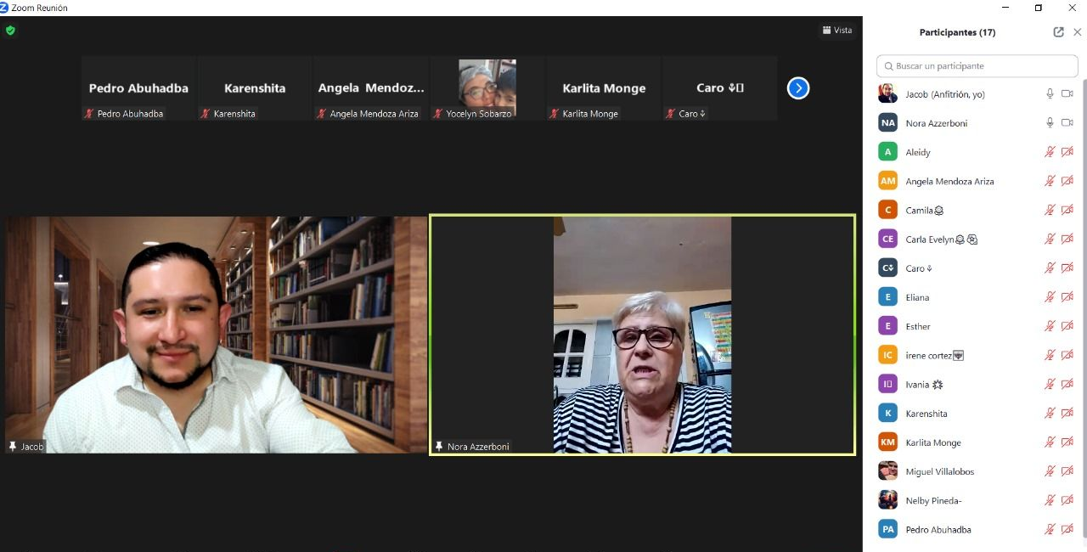
Task: Select Angela Mendoza Ariza's gallery thumbnail
Action: 371,88
